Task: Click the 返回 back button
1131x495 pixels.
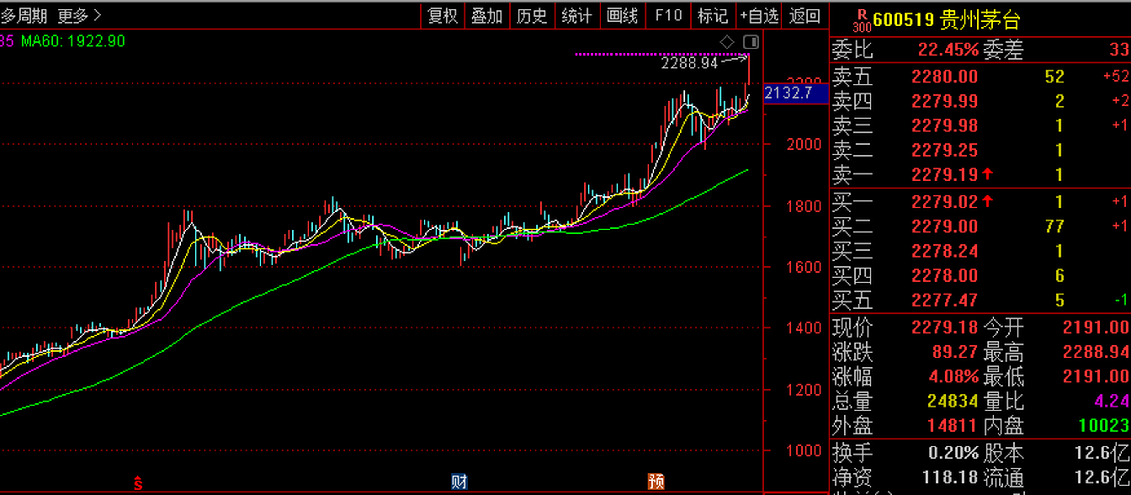Action: click(x=805, y=16)
